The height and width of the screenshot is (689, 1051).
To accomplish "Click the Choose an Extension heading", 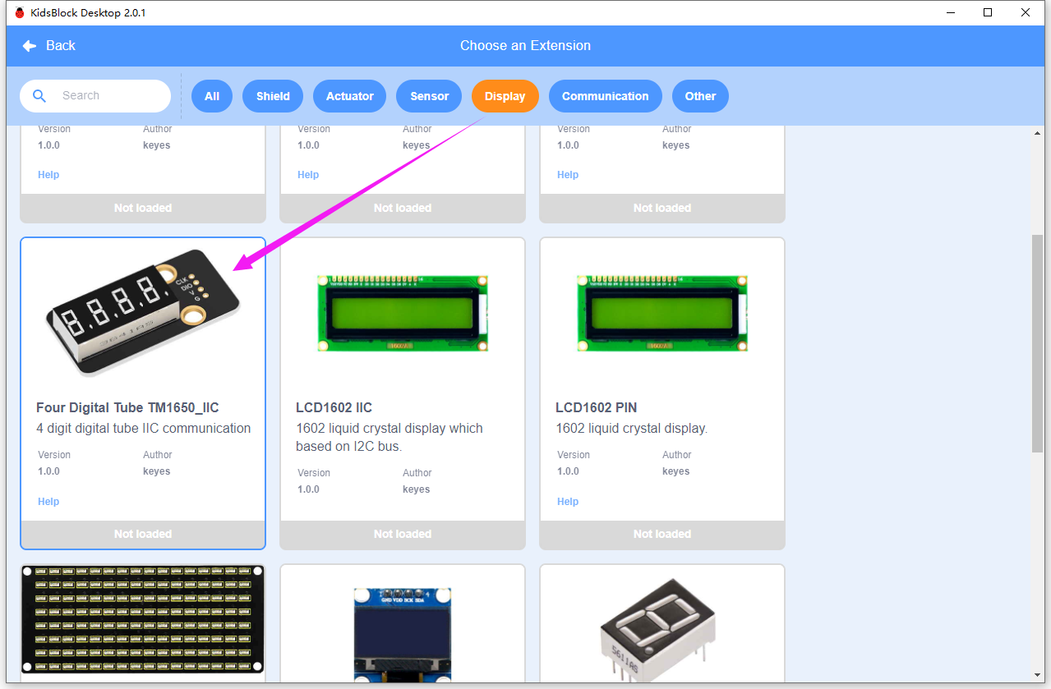I will click(525, 46).
